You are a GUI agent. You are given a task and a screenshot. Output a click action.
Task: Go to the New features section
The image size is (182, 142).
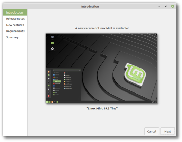point(15,25)
